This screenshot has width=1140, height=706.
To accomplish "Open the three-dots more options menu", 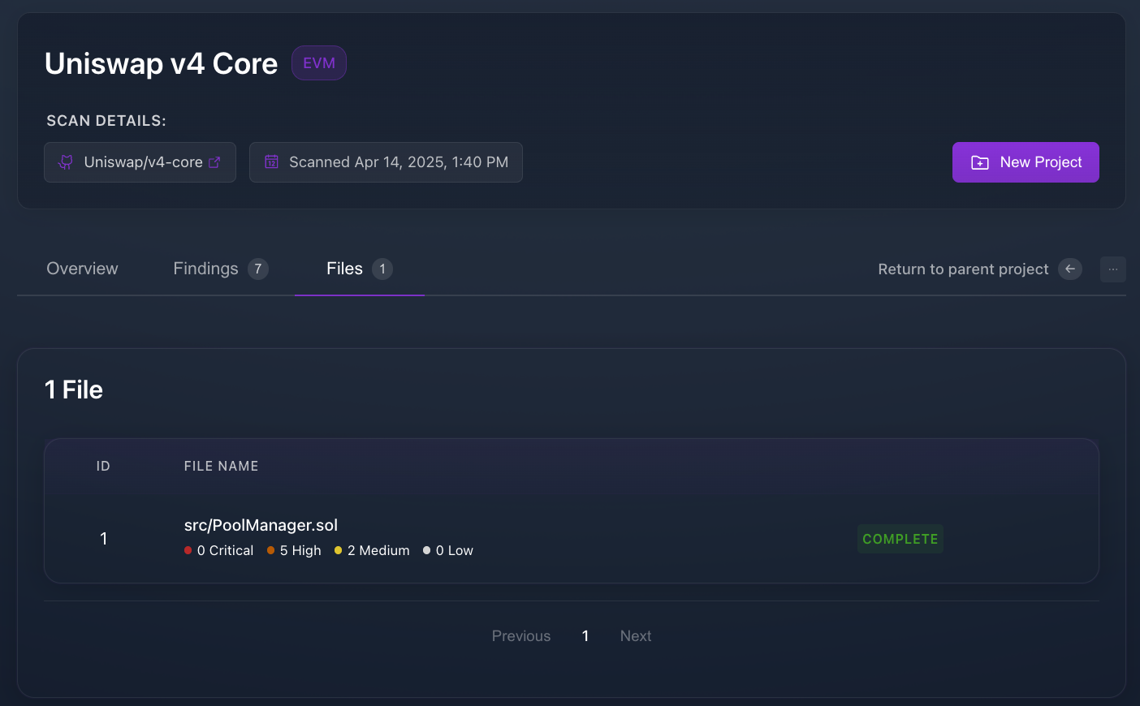I will point(1113,269).
